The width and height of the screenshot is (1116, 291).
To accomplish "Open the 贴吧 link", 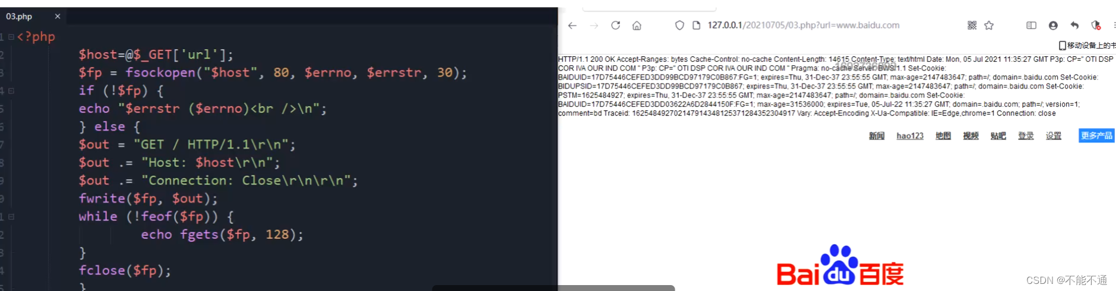I will click(998, 136).
